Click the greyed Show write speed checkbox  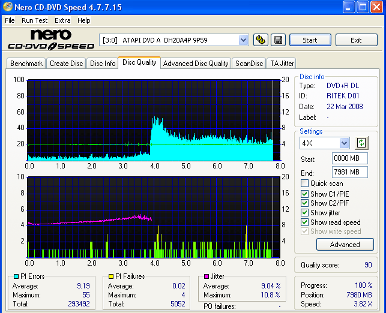304,231
